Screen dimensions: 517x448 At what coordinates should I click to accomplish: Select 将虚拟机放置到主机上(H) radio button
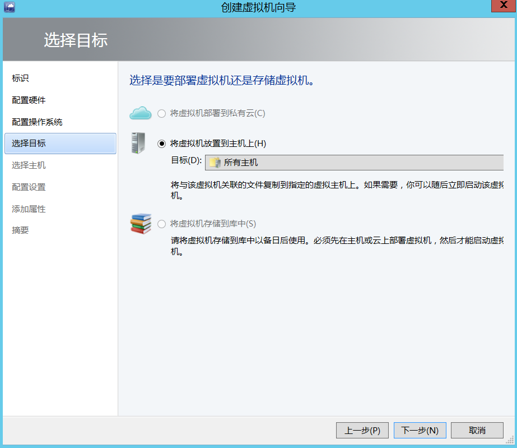tap(161, 144)
